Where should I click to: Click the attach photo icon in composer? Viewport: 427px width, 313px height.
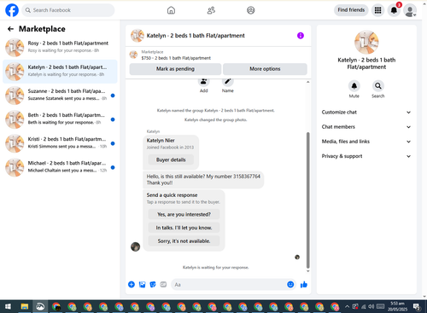pyautogui.click(x=142, y=284)
